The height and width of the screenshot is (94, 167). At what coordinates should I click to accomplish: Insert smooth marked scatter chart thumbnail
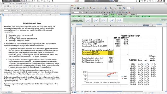point(96,20)
